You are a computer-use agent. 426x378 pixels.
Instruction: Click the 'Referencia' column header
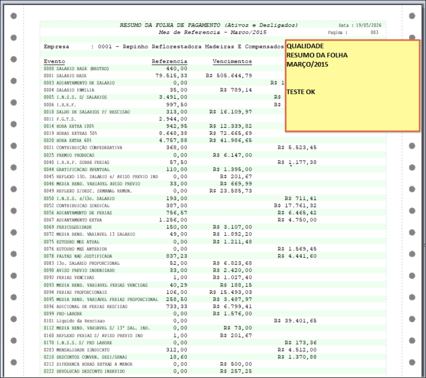[x=169, y=62]
